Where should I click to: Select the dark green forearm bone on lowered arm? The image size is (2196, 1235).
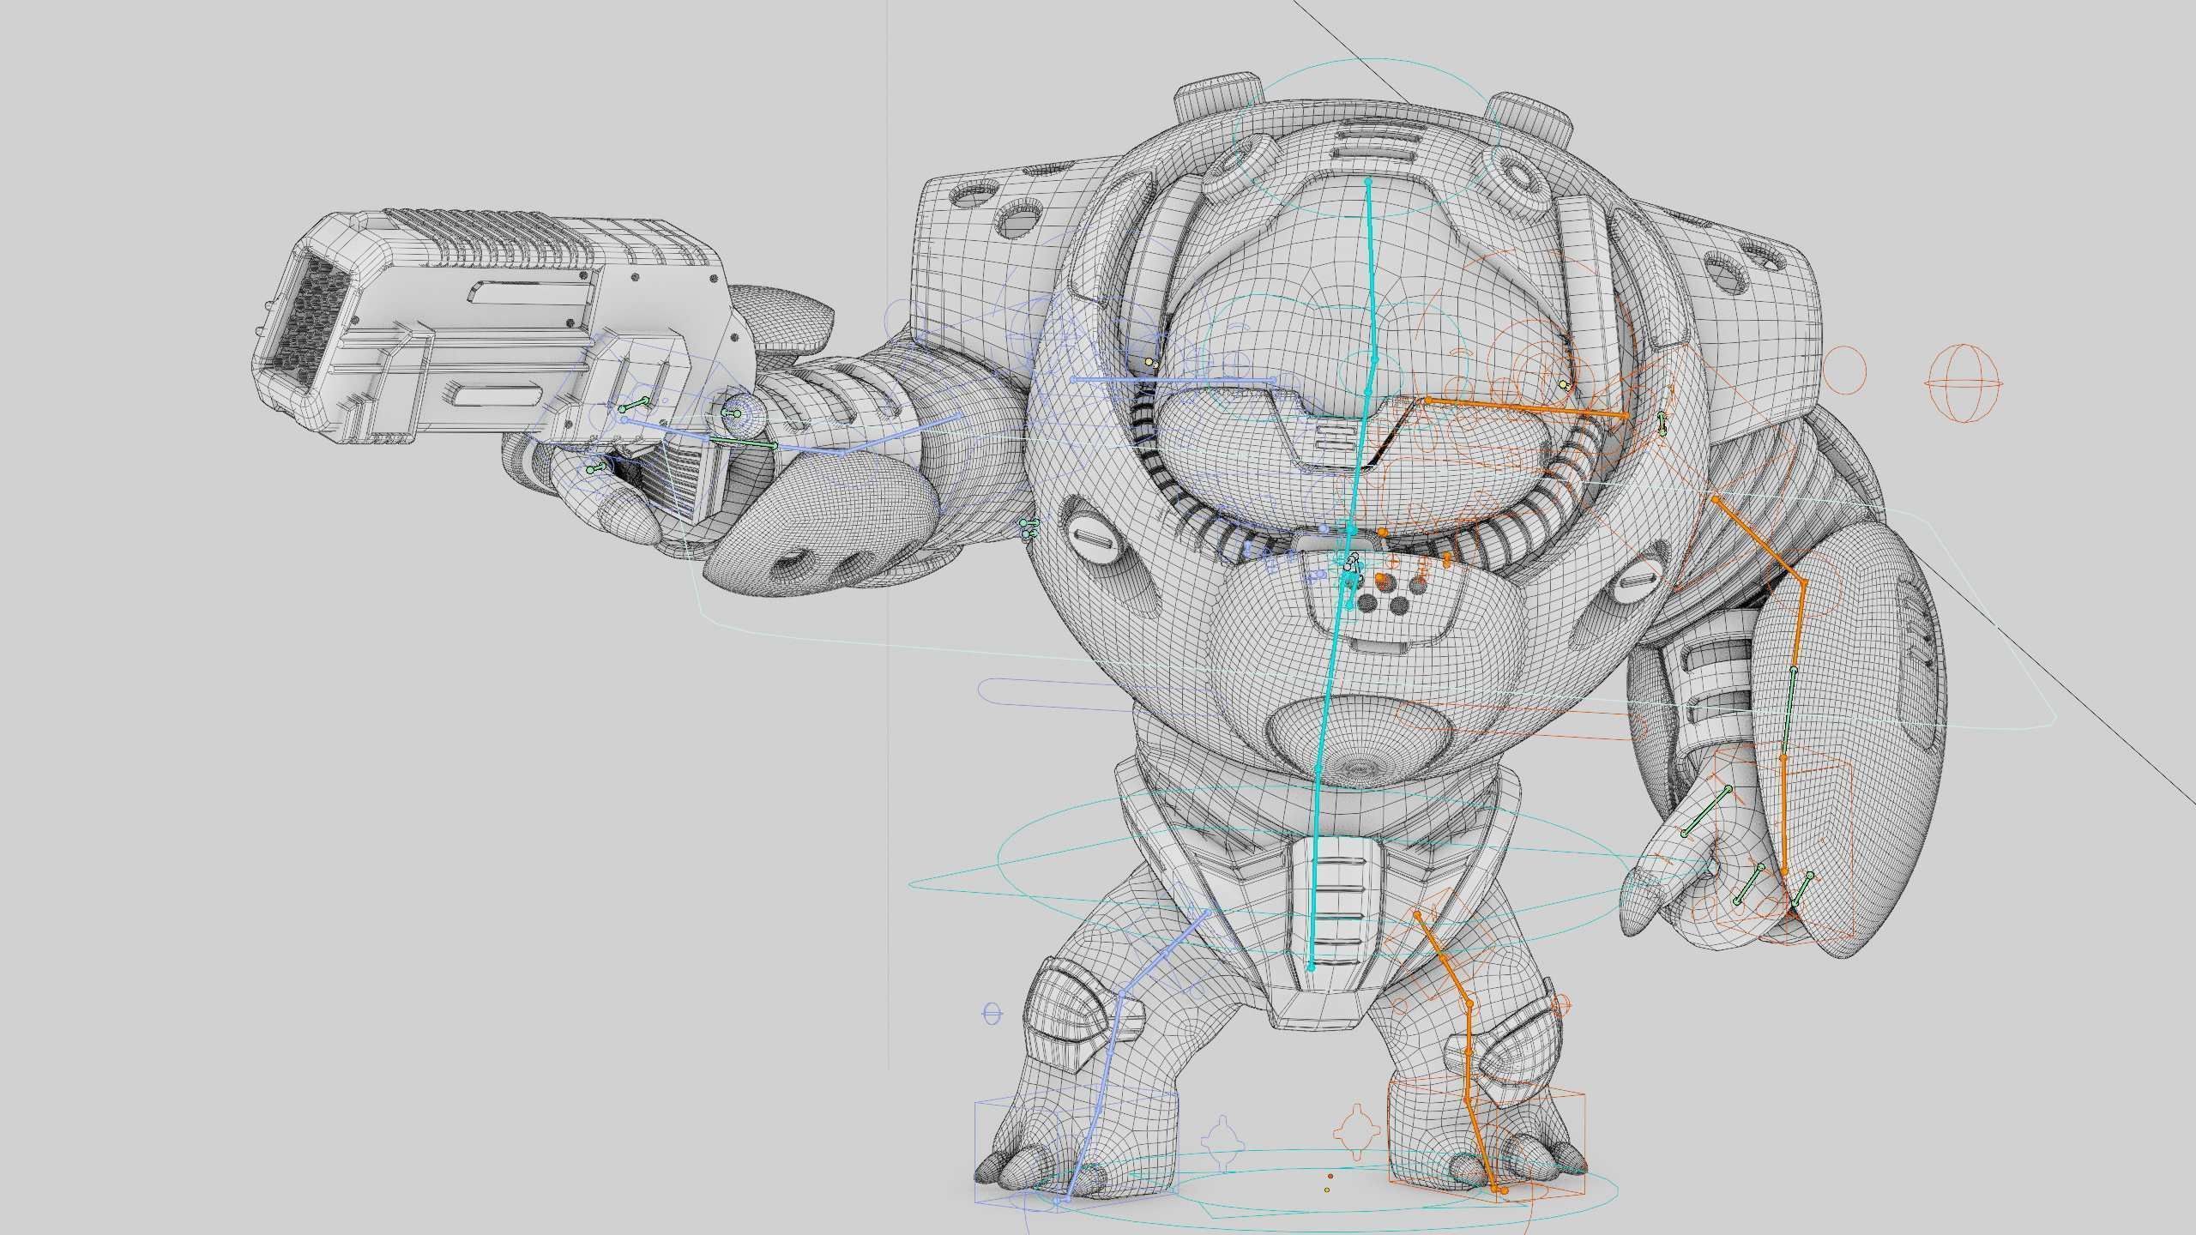(1788, 714)
